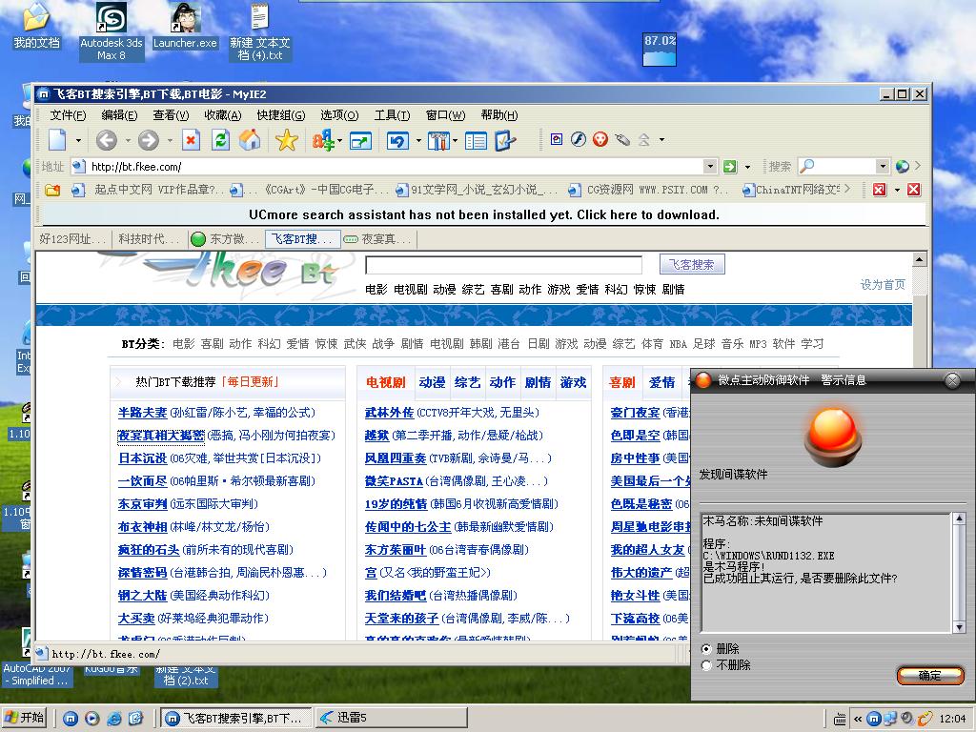Image resolution: width=976 pixels, height=732 pixels.
Task: Click the web page vertical scrollbar up arrow
Action: pos(919,259)
